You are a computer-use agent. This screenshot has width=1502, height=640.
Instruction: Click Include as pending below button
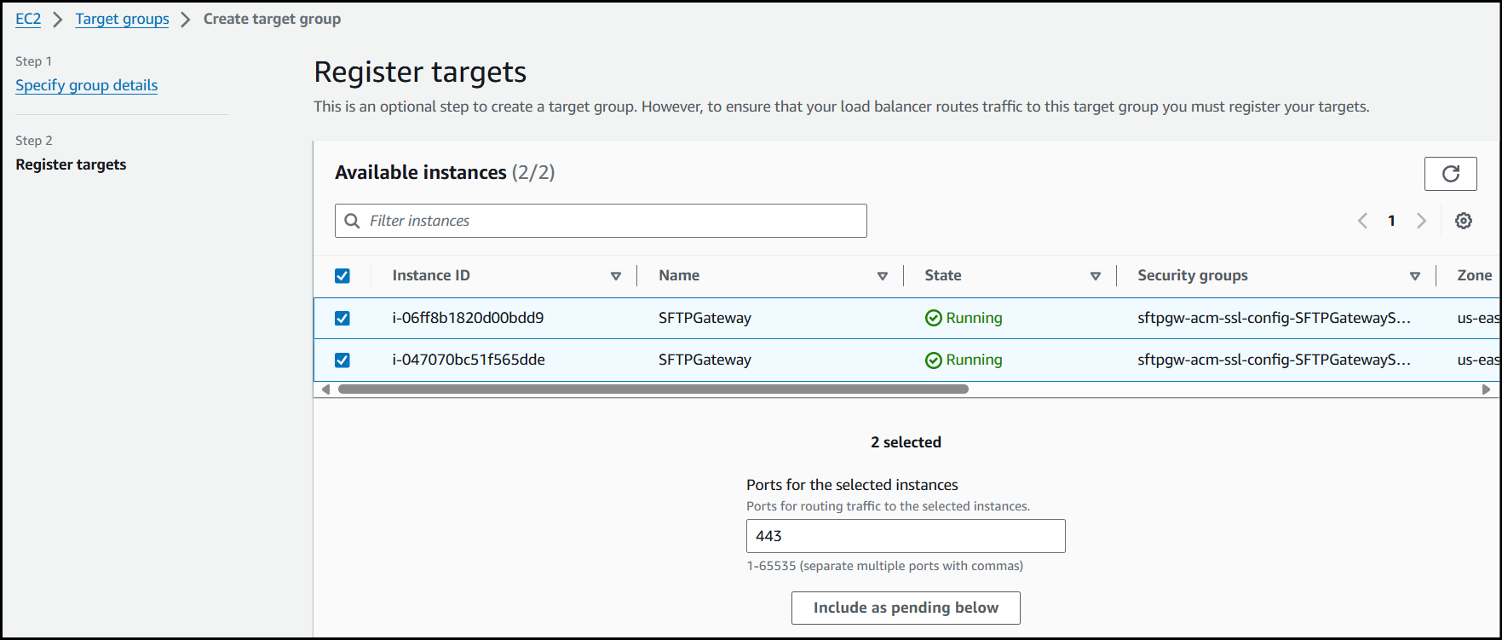pyautogui.click(x=905, y=608)
